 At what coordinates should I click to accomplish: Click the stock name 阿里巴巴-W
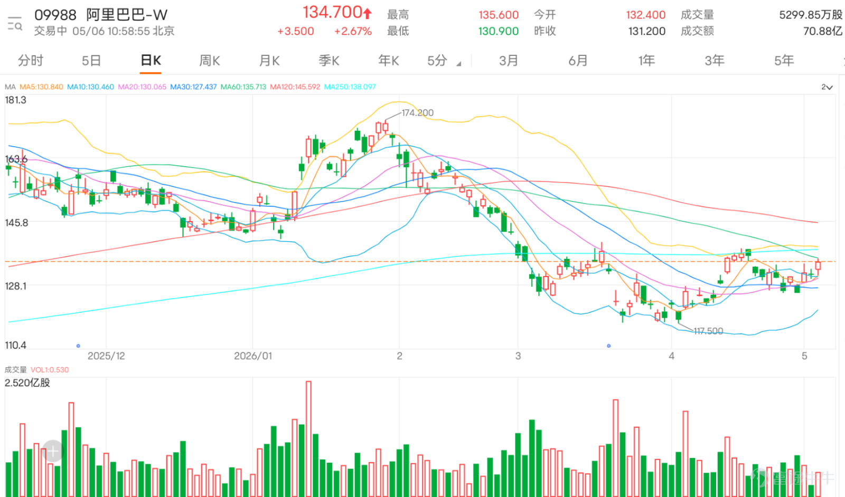(x=127, y=15)
